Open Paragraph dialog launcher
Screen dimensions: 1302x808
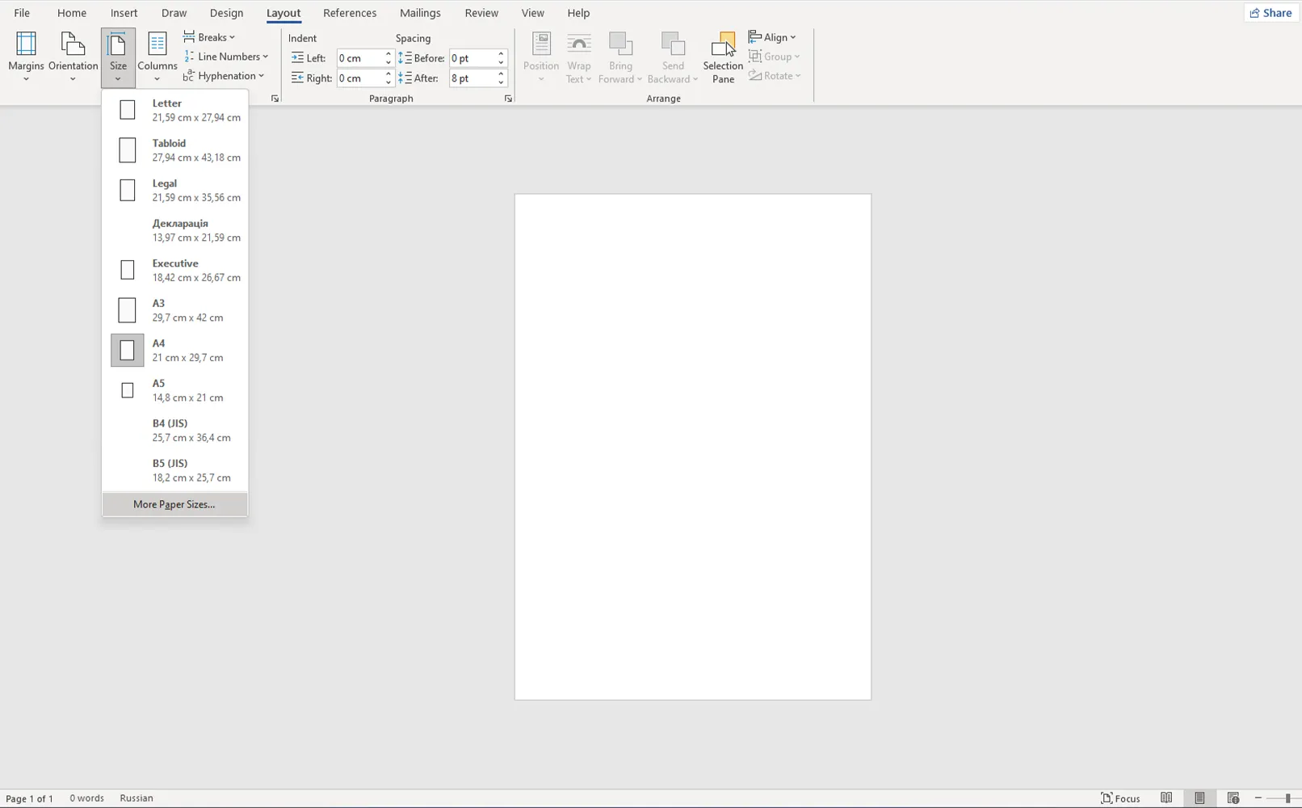pos(508,99)
